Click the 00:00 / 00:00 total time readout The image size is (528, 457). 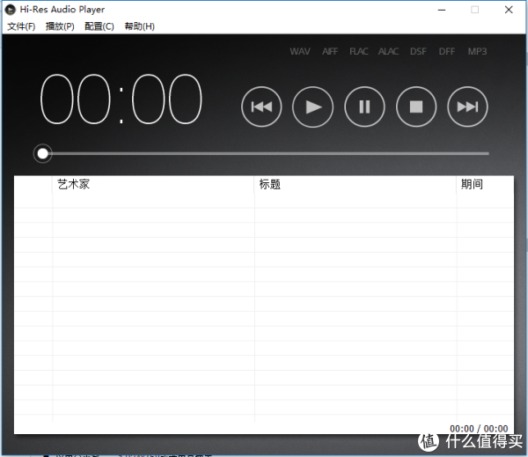[x=479, y=428]
